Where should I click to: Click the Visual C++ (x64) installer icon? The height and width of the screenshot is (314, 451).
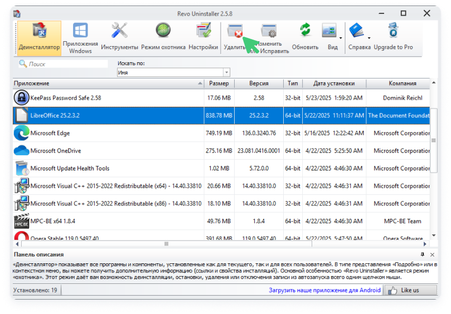pyautogui.click(x=22, y=186)
